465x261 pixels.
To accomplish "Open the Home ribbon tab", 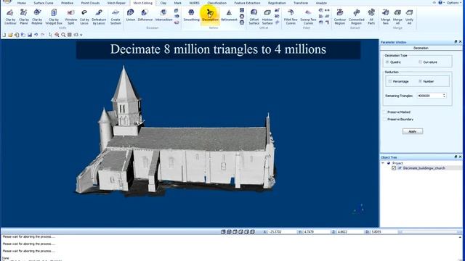I will [21, 3].
